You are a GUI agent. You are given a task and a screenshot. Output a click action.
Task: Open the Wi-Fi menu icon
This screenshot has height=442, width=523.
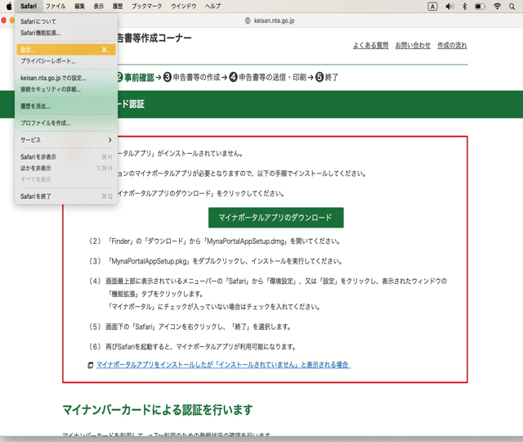[x=497, y=6]
